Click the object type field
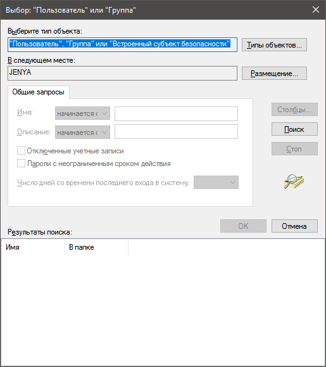Viewport: 326px width, 367px height. pyautogui.click(x=122, y=44)
